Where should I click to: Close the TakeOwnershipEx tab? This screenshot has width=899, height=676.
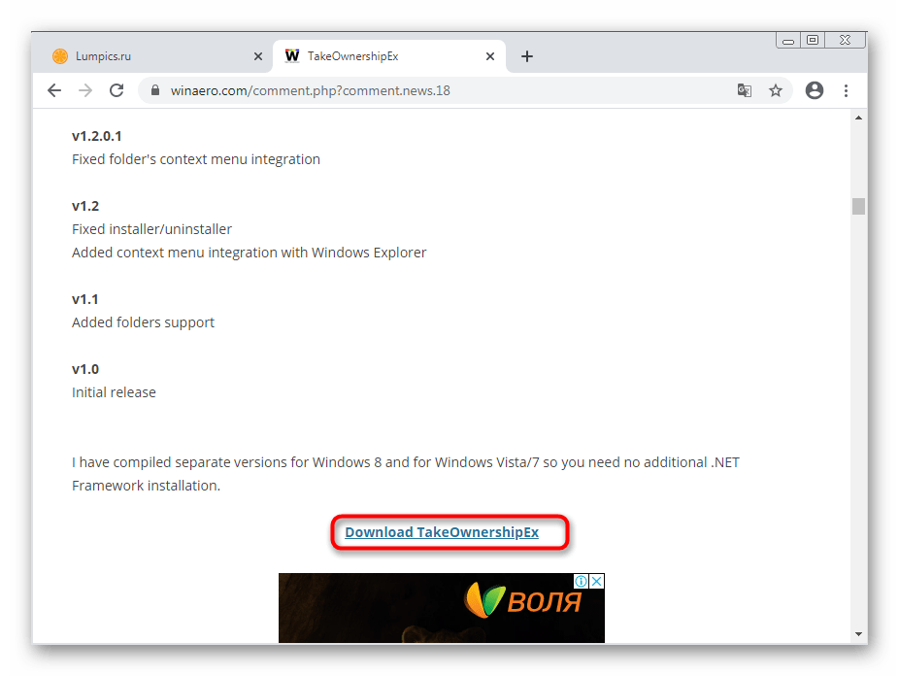(x=490, y=56)
